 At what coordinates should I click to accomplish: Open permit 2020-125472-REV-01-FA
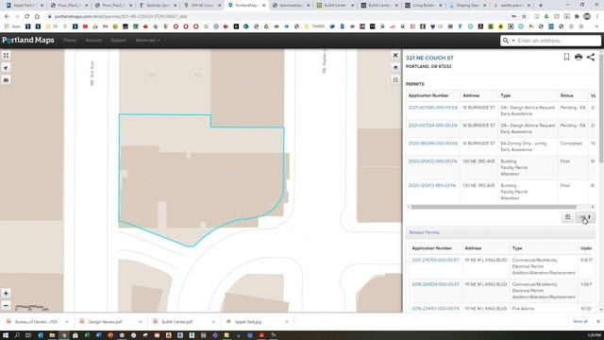pos(432,185)
